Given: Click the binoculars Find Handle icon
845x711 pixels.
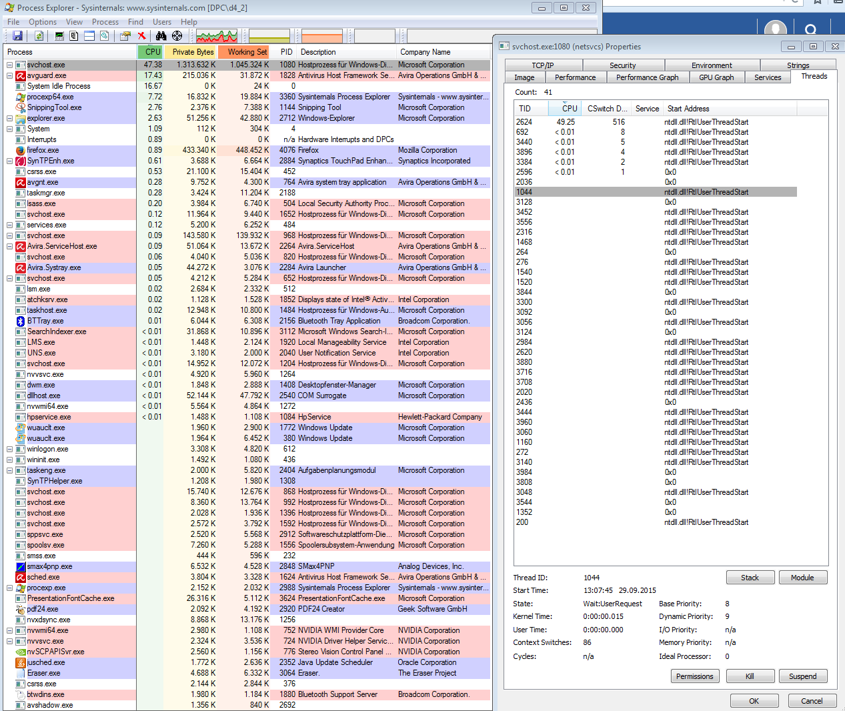Looking at the screenshot, I should (x=161, y=36).
